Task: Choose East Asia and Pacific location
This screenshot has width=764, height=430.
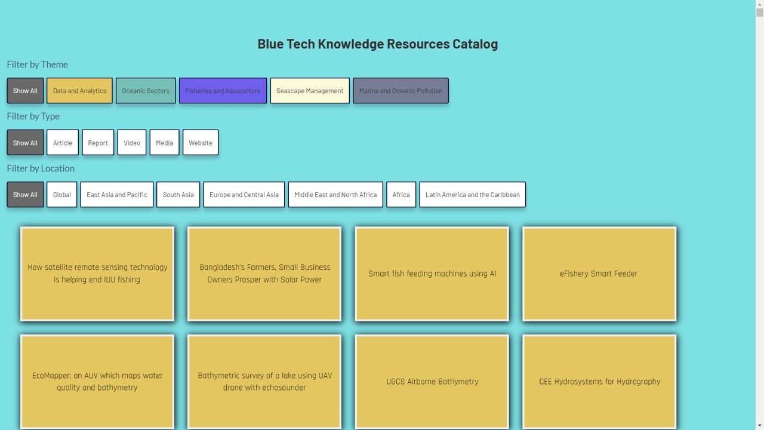Action: coord(117,195)
